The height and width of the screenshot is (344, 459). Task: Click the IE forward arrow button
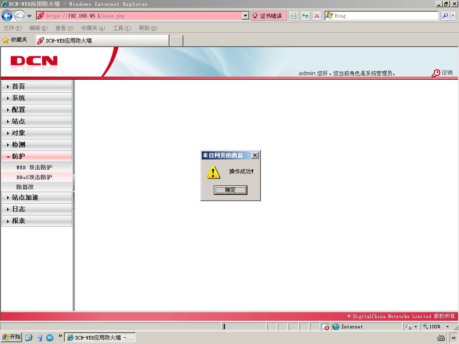click(x=19, y=16)
